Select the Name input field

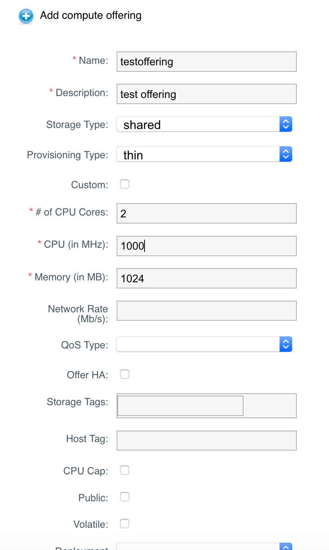pyautogui.click(x=206, y=61)
